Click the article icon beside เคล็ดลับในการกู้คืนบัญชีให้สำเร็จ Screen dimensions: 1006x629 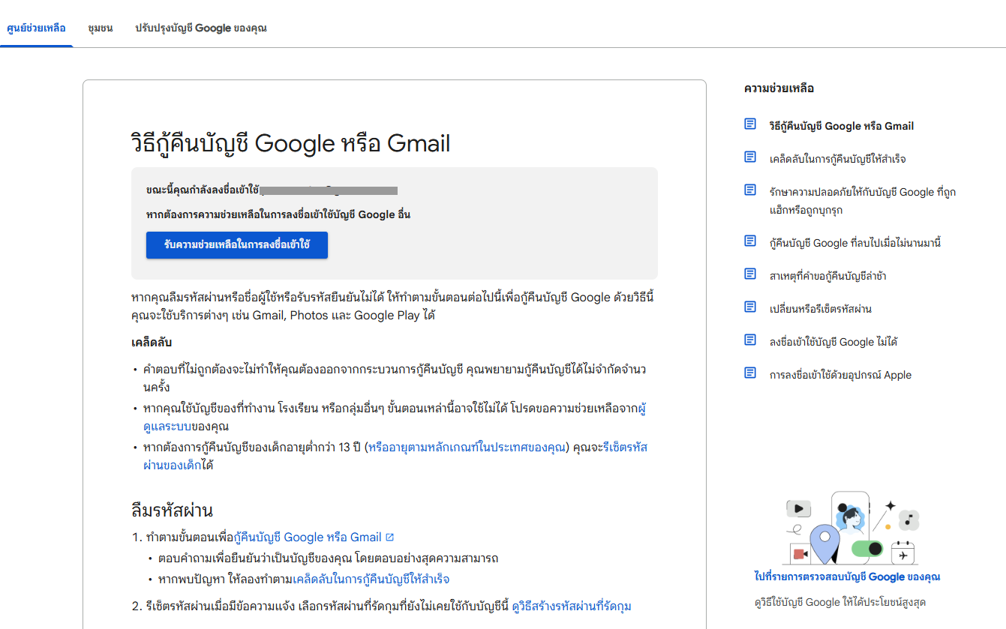750,157
